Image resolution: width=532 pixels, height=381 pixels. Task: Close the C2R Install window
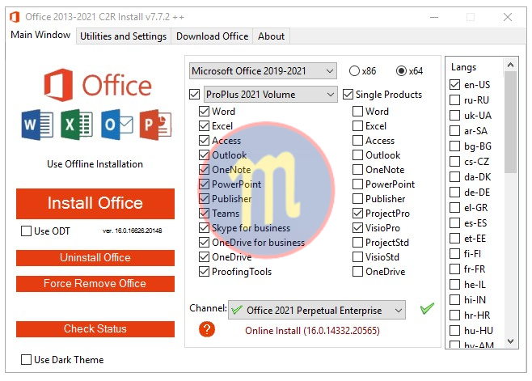pos(508,17)
